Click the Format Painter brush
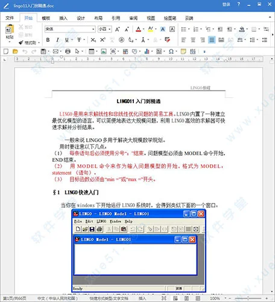This screenshot has height=302, width=275. click(x=21, y=43)
